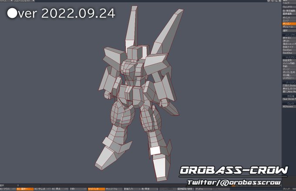Image resolution: width=296 pixels, height=191 pixels.
Task: Open 色・質感 panel from bottom bar
Action: coord(149,189)
